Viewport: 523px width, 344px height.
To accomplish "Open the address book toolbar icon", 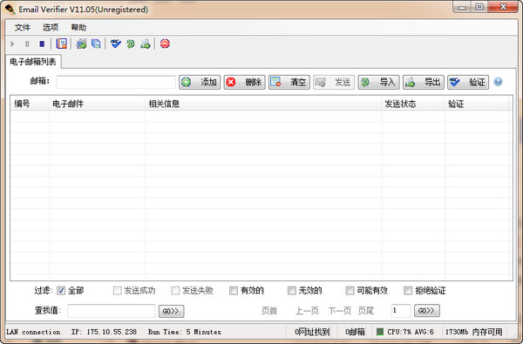I will 61,44.
